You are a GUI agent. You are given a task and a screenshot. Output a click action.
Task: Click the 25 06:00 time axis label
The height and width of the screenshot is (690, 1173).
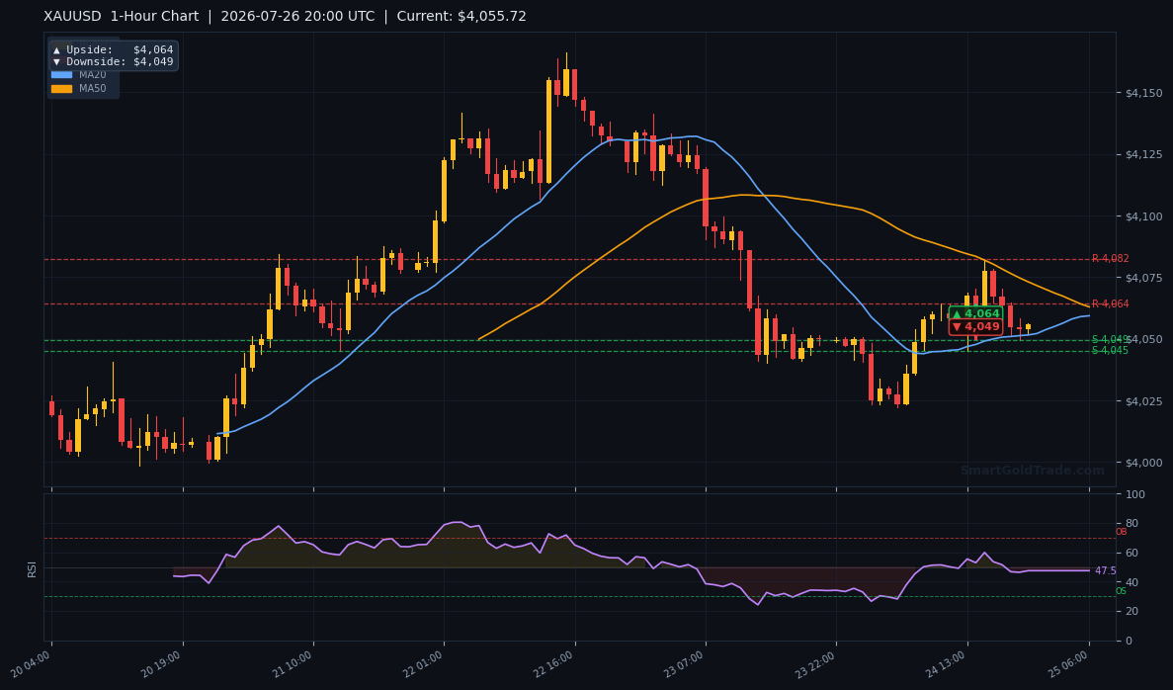click(x=1069, y=664)
